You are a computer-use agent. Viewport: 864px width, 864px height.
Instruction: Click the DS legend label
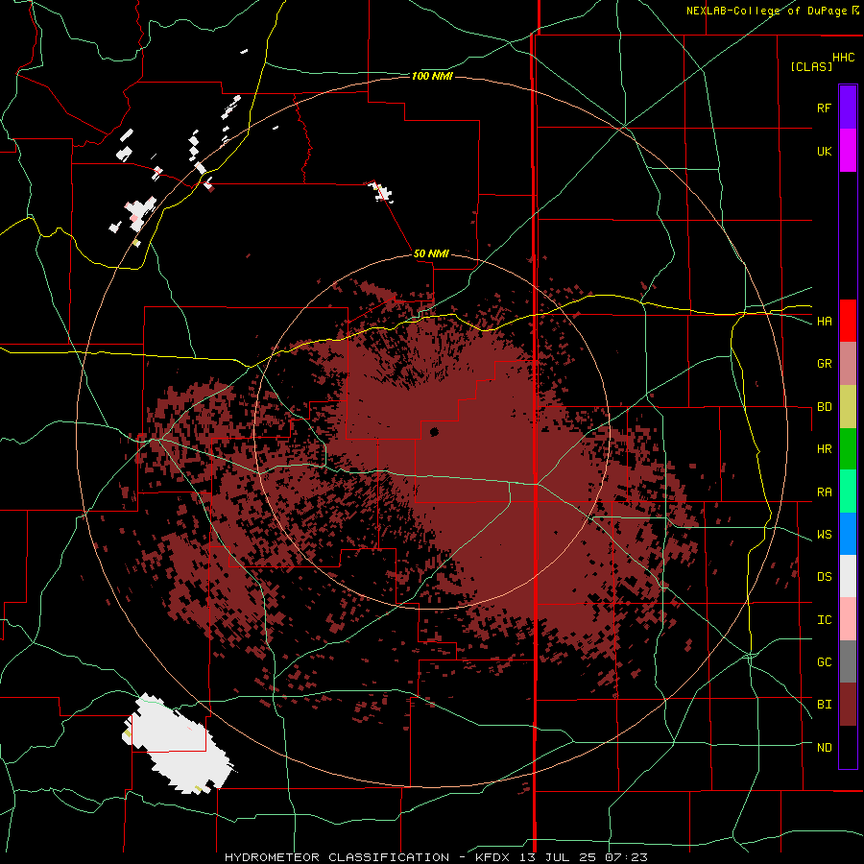coord(824,576)
